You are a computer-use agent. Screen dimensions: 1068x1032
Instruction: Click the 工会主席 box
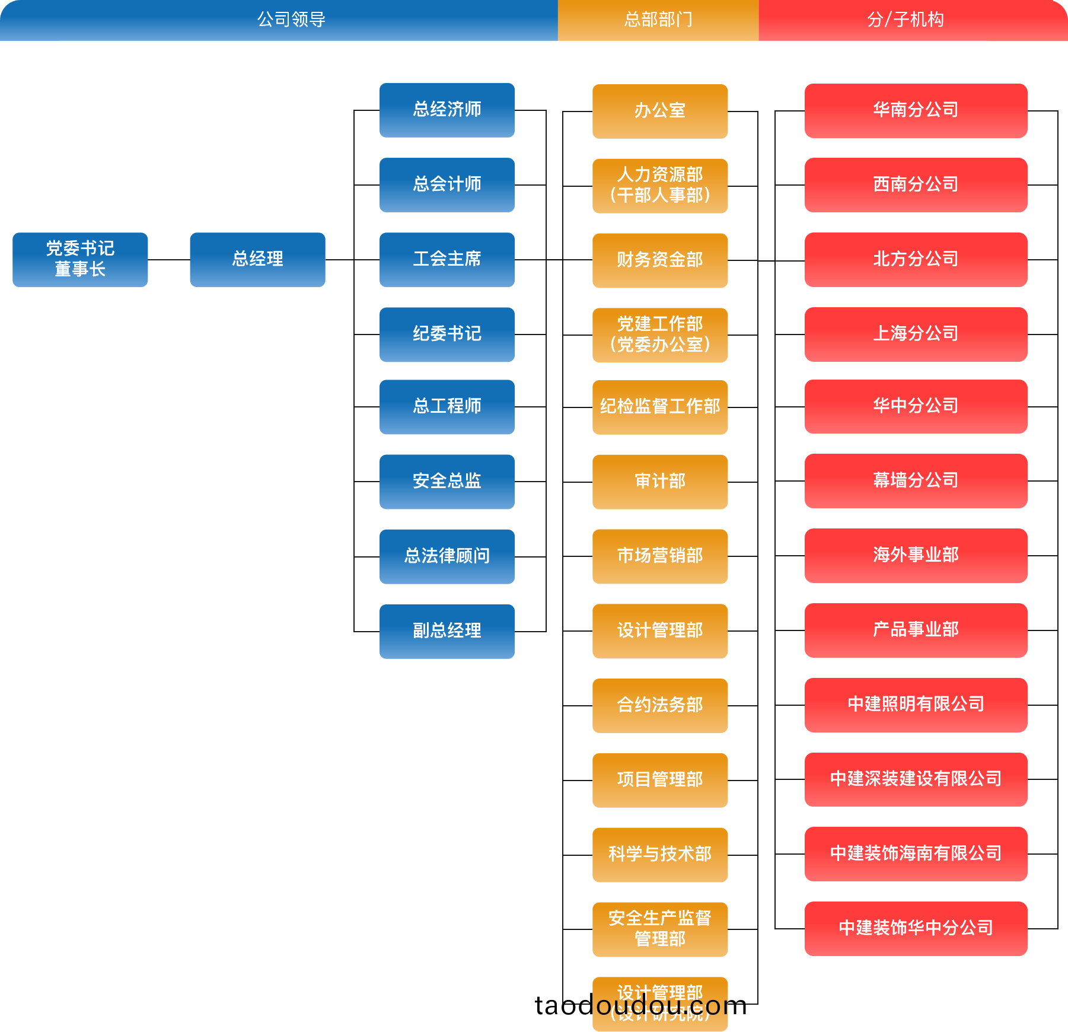pyautogui.click(x=447, y=260)
